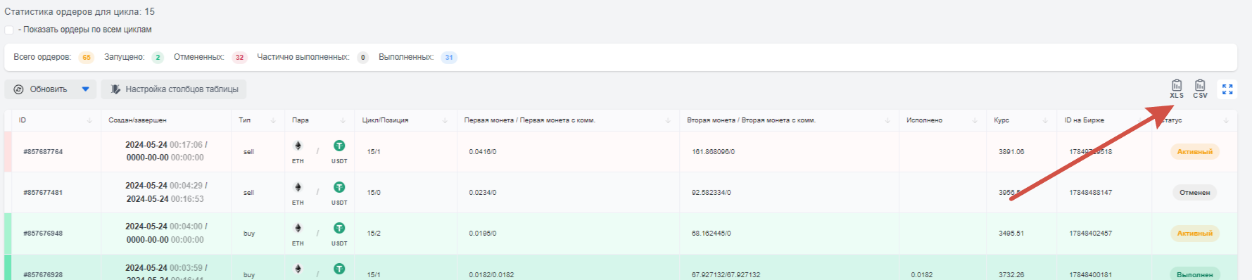
Task: Sort by Пара column arrow
Action: (x=343, y=120)
